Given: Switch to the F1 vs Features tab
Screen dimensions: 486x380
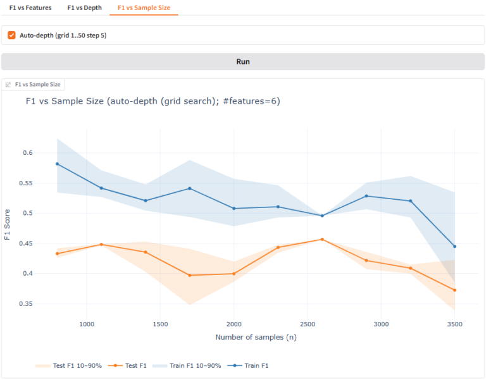Looking at the screenshot, I should (x=31, y=8).
